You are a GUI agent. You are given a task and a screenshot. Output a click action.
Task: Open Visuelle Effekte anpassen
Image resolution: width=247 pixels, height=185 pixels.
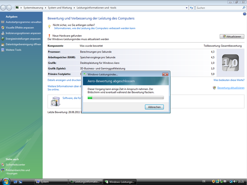(x=19, y=28)
